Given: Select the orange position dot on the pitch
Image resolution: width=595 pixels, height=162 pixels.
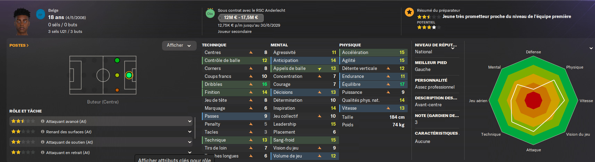Looking at the screenshot, I should tap(117, 90).
